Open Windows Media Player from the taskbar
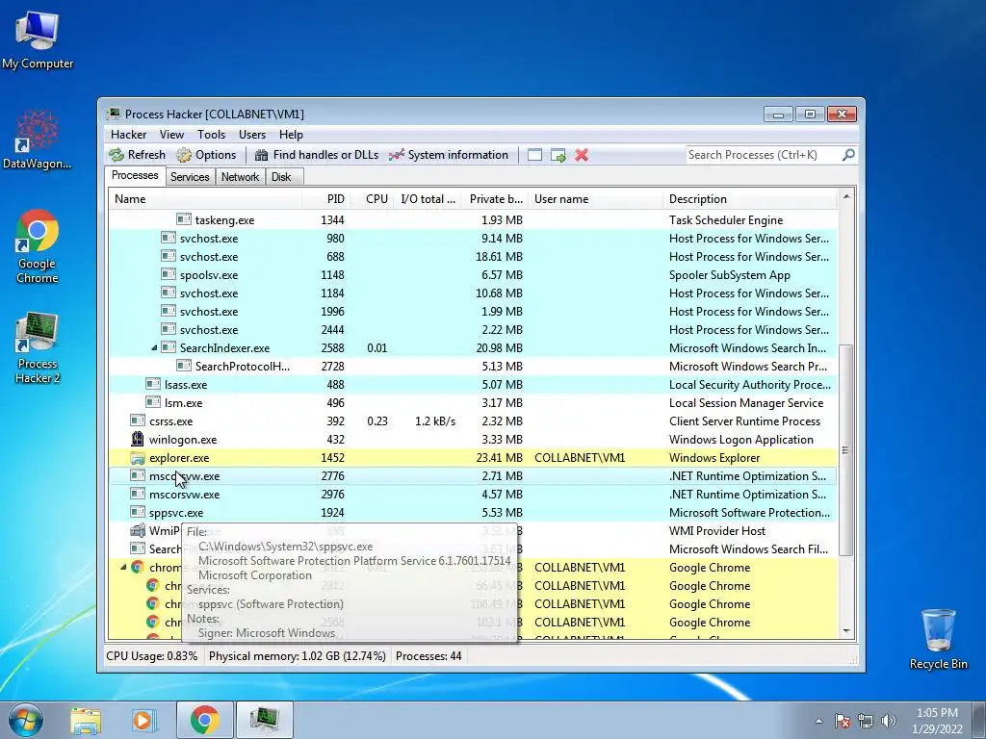The width and height of the screenshot is (986, 739). click(x=143, y=720)
